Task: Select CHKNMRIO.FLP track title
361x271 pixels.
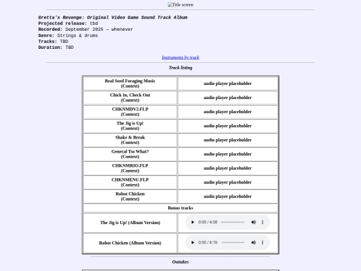Action: (130, 165)
